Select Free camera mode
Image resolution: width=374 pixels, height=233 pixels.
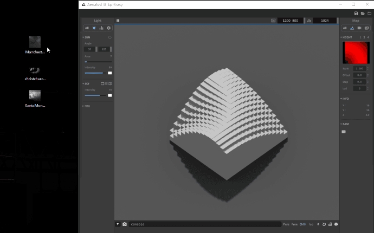tap(294, 224)
